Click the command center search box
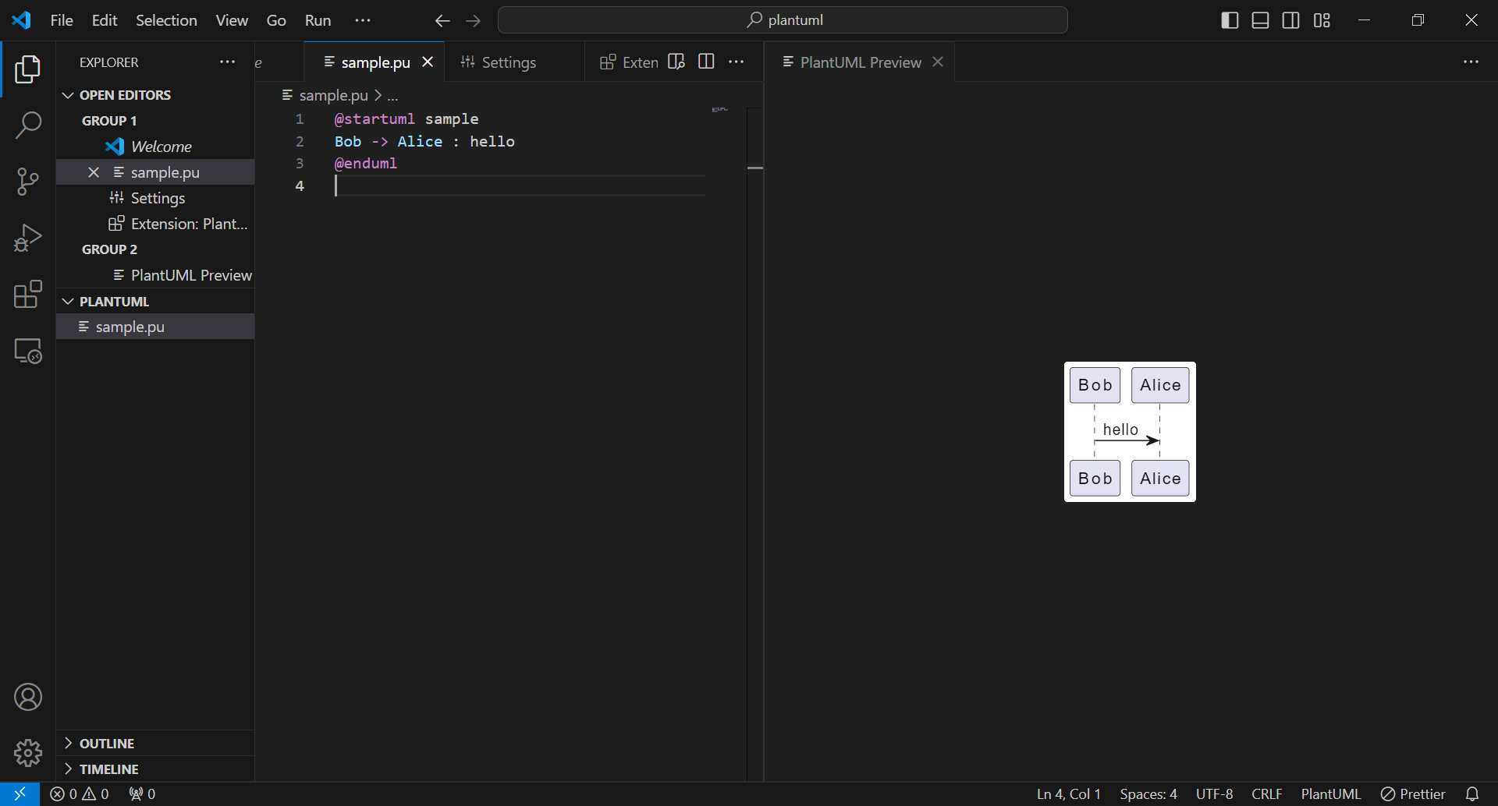Viewport: 1498px width, 806px height. [x=783, y=20]
